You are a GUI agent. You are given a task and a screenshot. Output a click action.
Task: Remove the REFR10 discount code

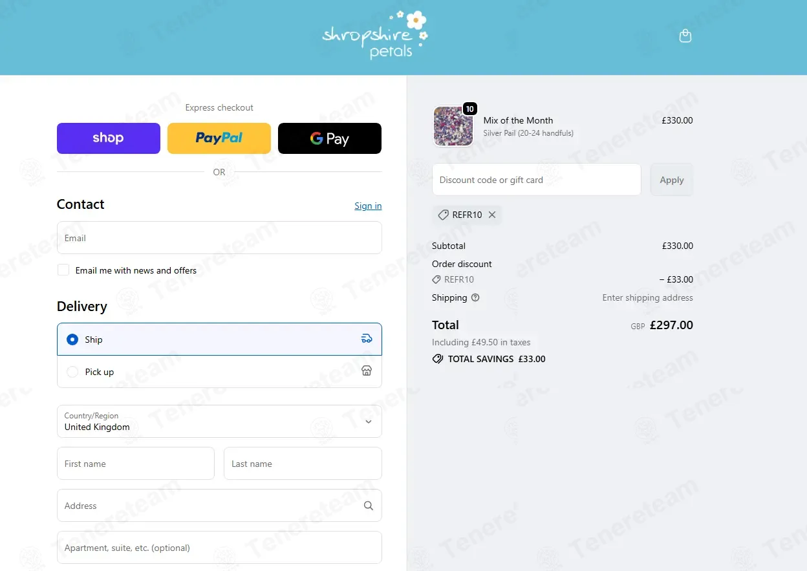coord(492,215)
